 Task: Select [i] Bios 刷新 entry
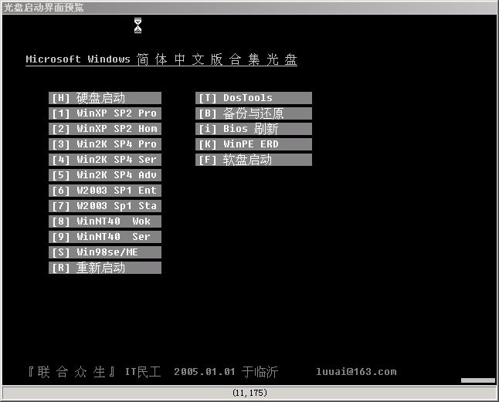tap(253, 129)
